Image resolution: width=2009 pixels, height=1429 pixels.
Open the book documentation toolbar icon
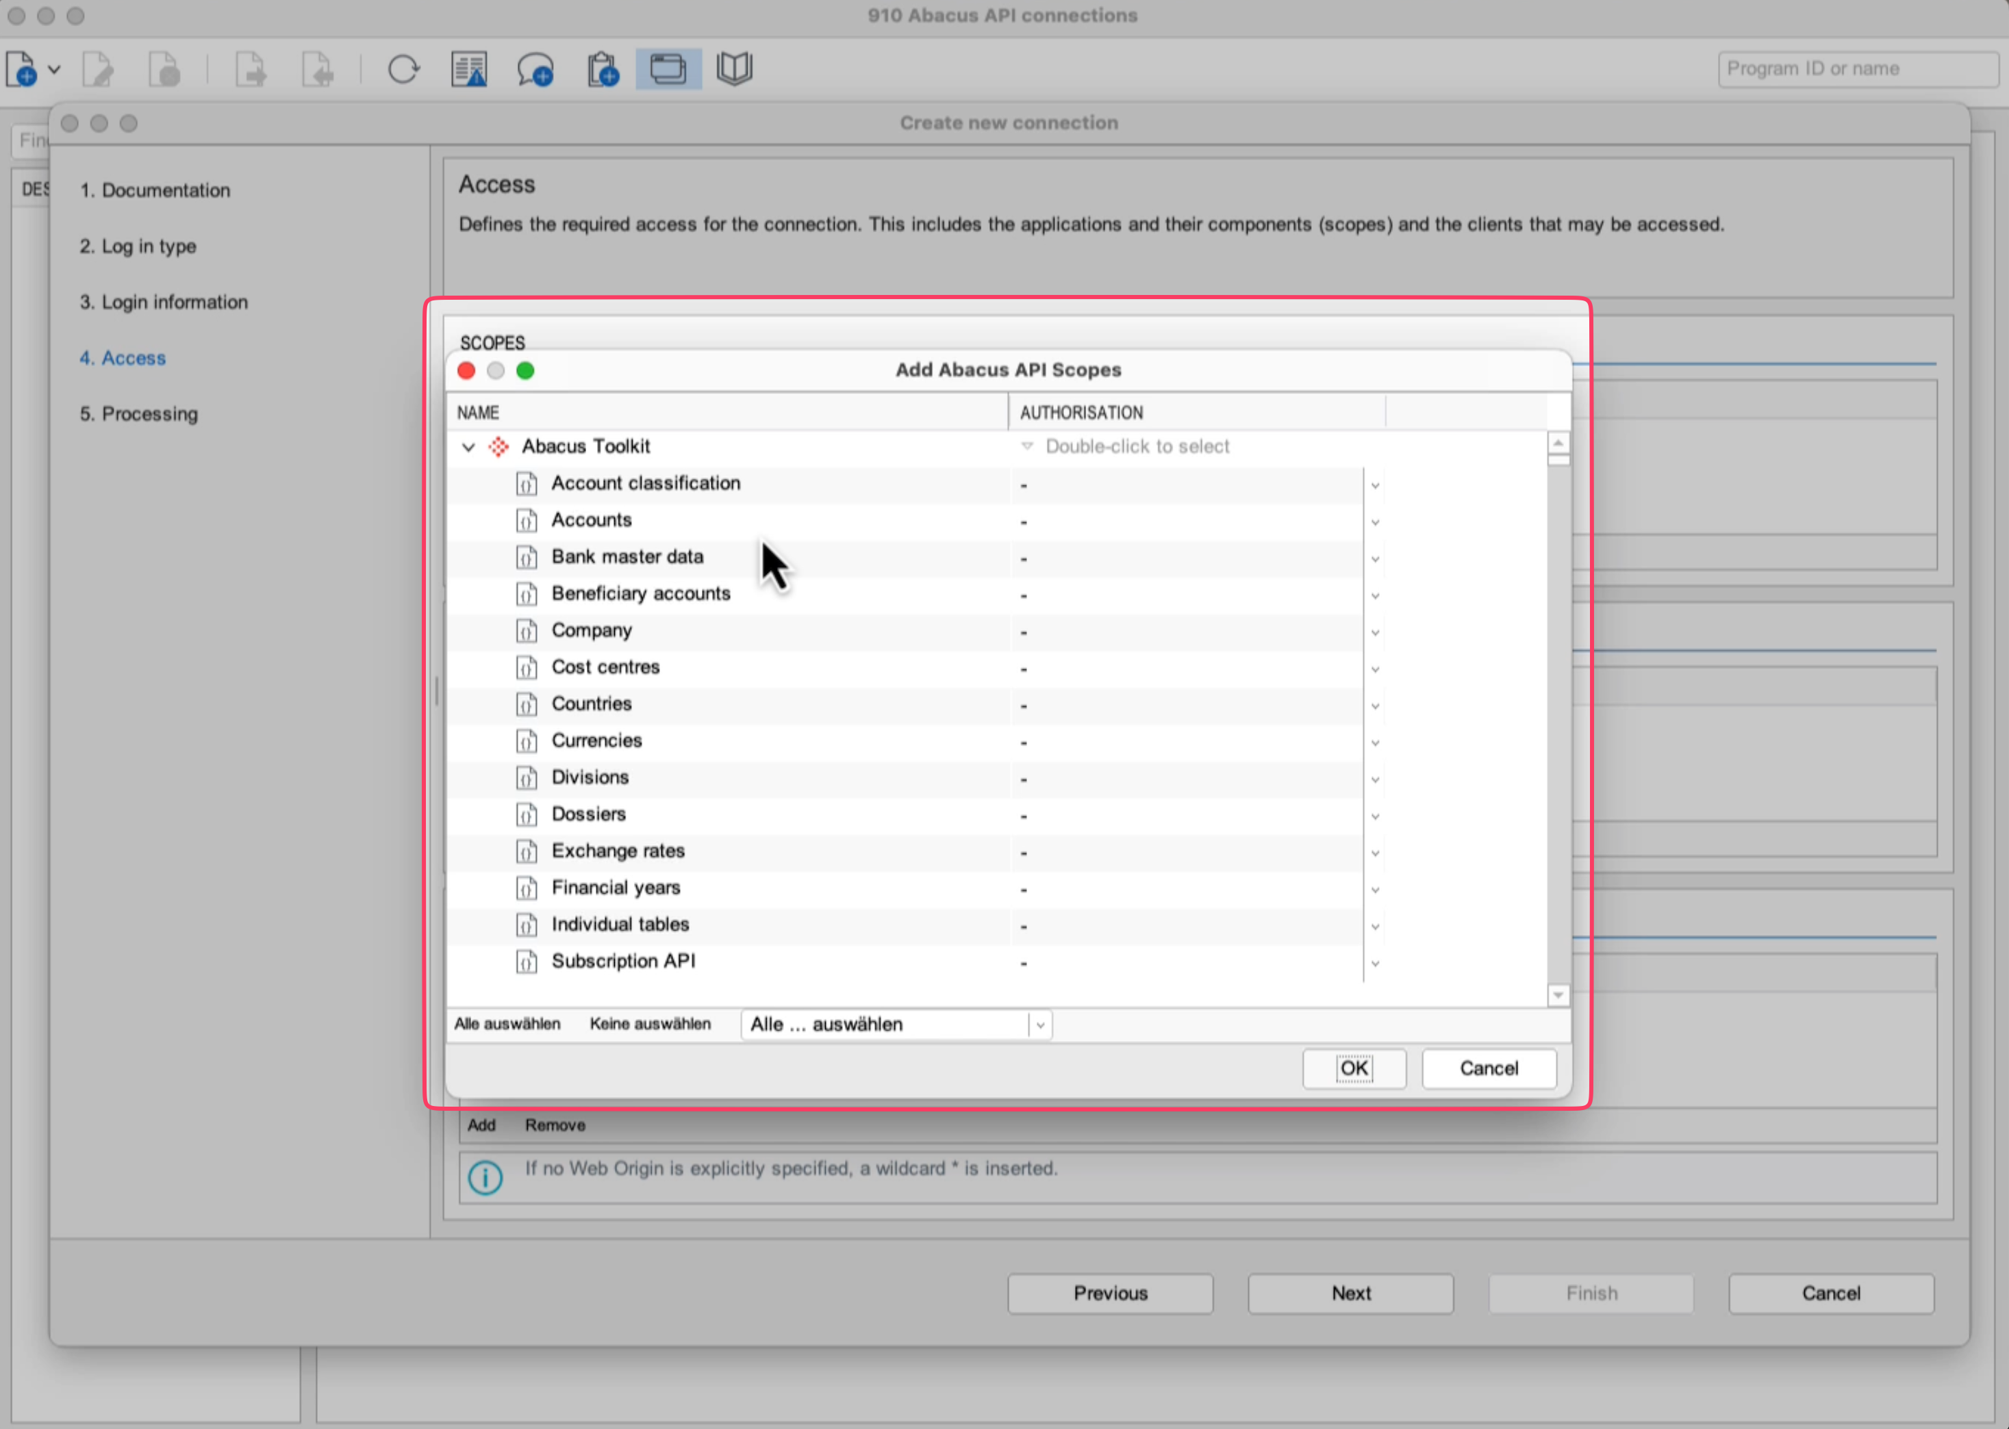(734, 68)
